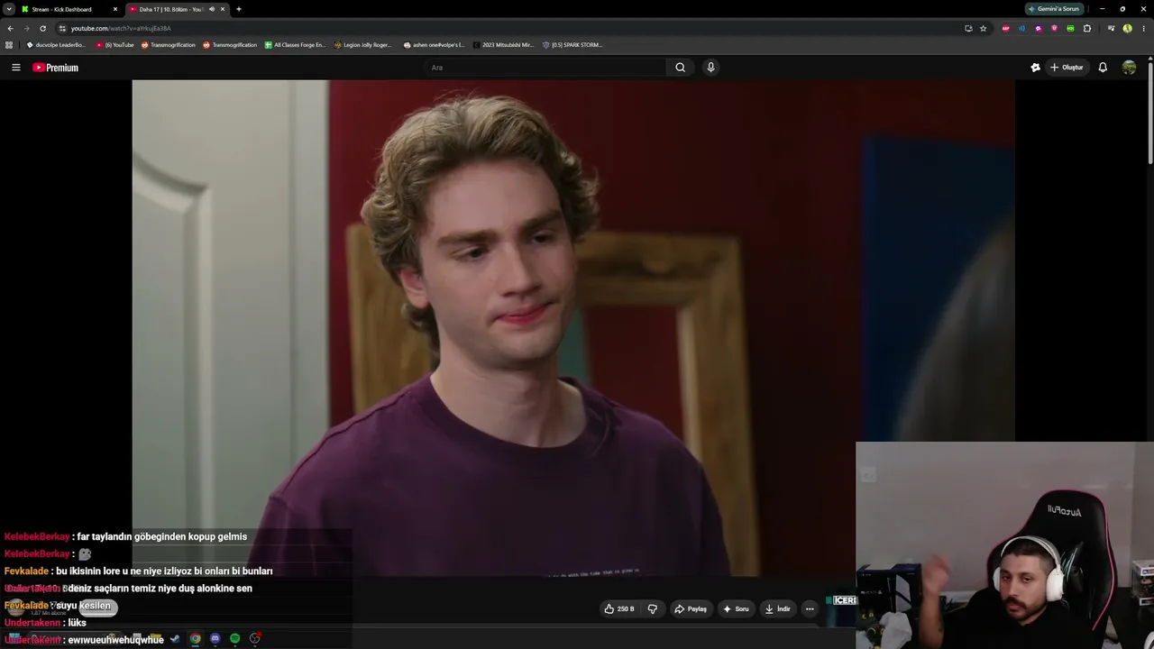The width and height of the screenshot is (1154, 649).
Task: Open a new browser tab
Action: pos(238,9)
